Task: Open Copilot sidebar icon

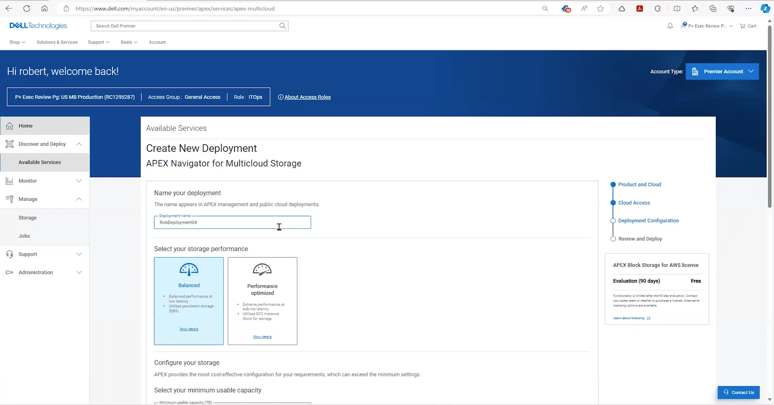Action: tap(765, 9)
